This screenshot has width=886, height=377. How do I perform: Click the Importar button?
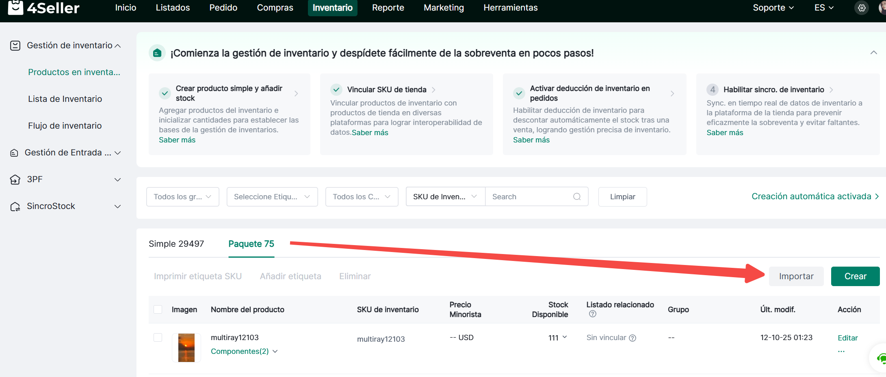coord(796,276)
